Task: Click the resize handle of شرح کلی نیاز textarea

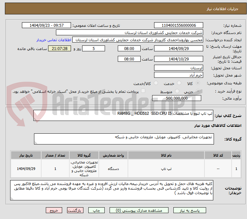Action: (x=35, y=119)
